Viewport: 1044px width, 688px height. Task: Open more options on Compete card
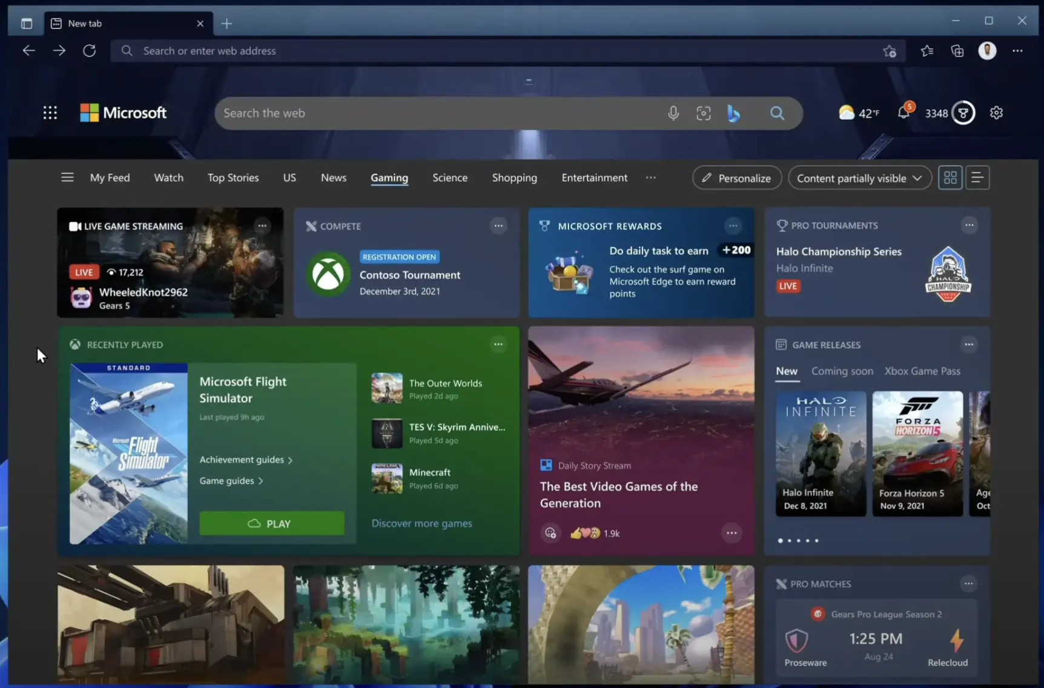pos(498,226)
